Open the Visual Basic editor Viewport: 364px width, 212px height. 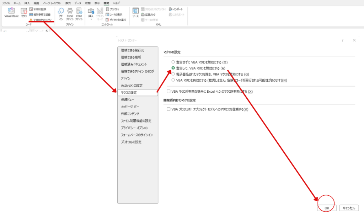[11, 12]
